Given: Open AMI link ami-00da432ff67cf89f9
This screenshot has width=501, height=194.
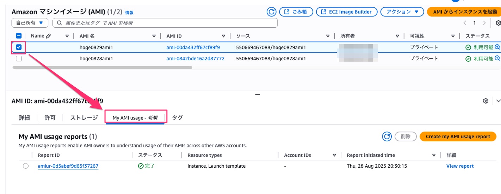Looking at the screenshot, I should (193, 47).
